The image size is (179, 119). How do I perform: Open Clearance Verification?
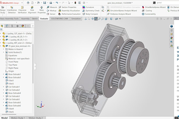pyautogui.click(x=22, y=10)
